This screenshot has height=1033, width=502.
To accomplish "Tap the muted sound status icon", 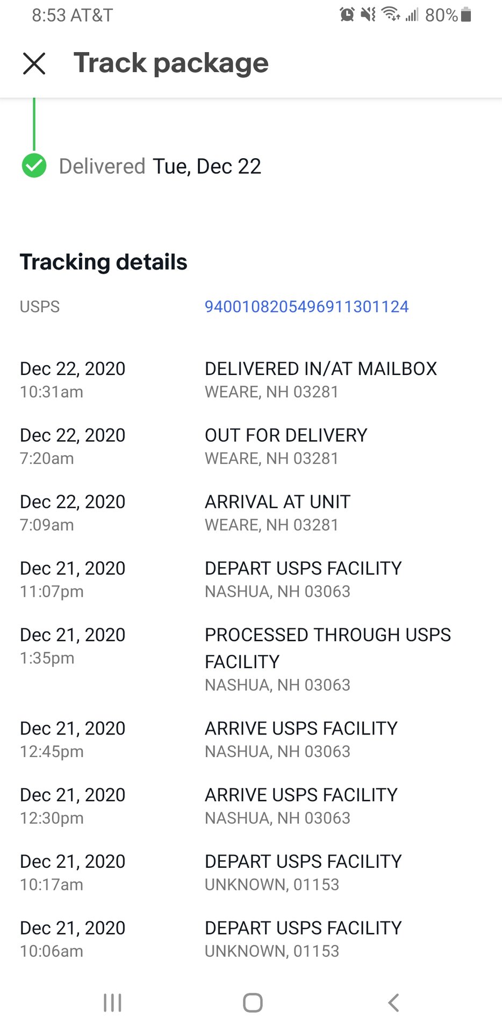I will pyautogui.click(x=369, y=15).
